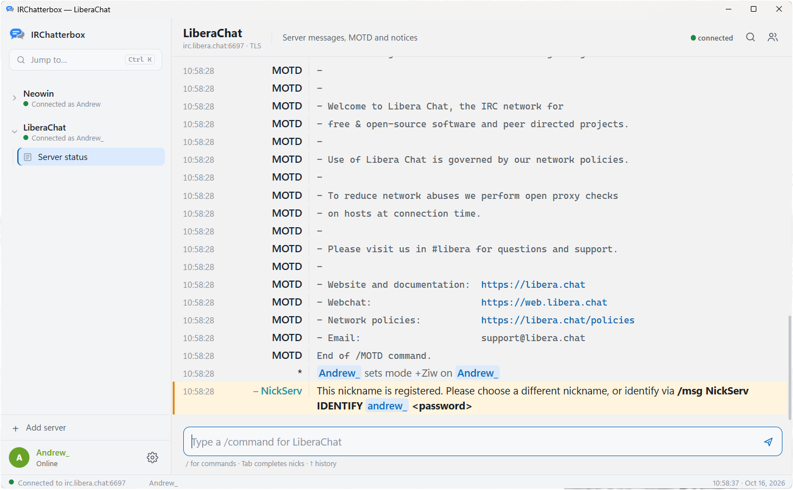Click the status bar clock '10:58:37 · Oct 16, 2026'

click(x=749, y=483)
